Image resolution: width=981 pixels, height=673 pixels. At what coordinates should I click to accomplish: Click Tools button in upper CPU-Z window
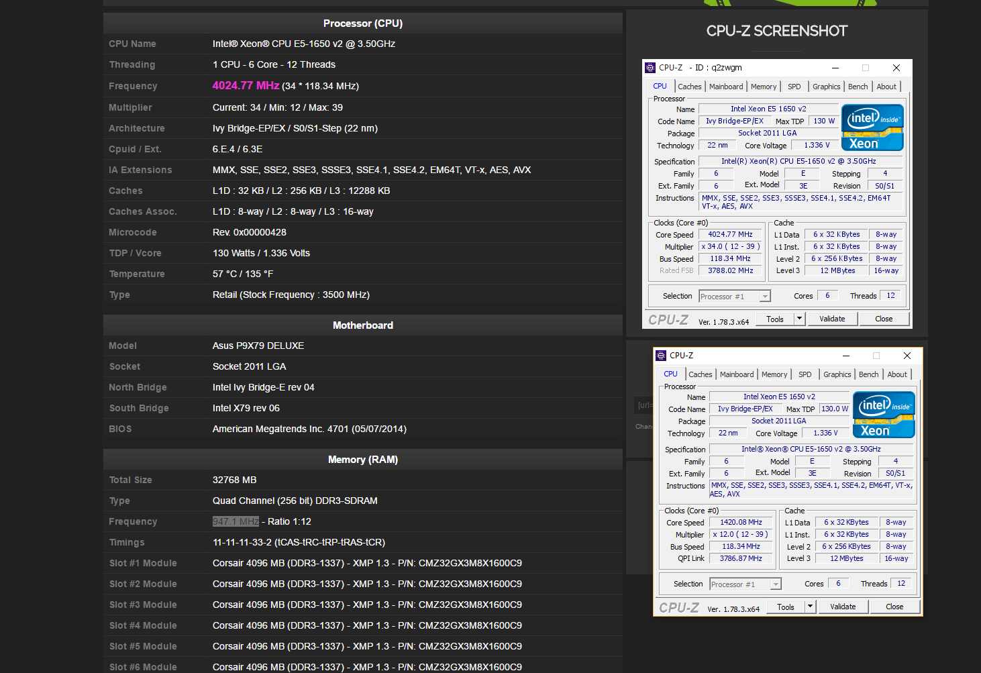point(775,319)
